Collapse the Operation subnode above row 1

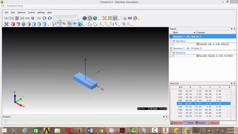tap(174, 41)
